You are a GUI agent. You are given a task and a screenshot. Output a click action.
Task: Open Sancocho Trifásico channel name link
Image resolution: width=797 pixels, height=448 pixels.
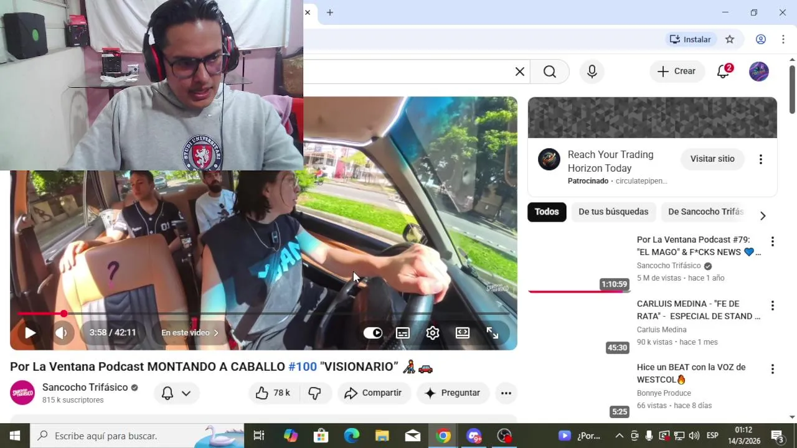85,387
